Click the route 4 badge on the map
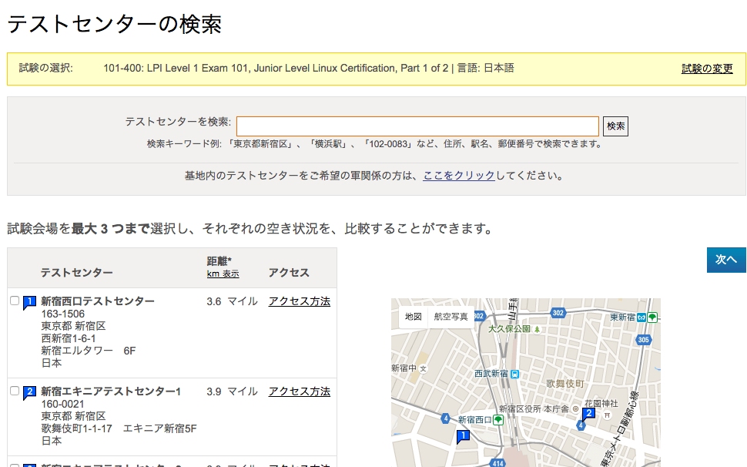Image resolution: width=747 pixels, height=467 pixels. pos(444,418)
